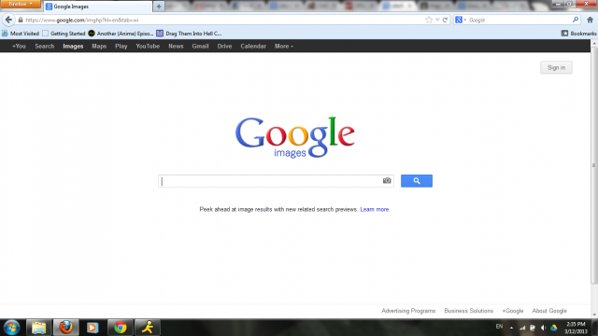Open News from the Google bar
This screenshot has height=336, width=598.
[176, 46]
